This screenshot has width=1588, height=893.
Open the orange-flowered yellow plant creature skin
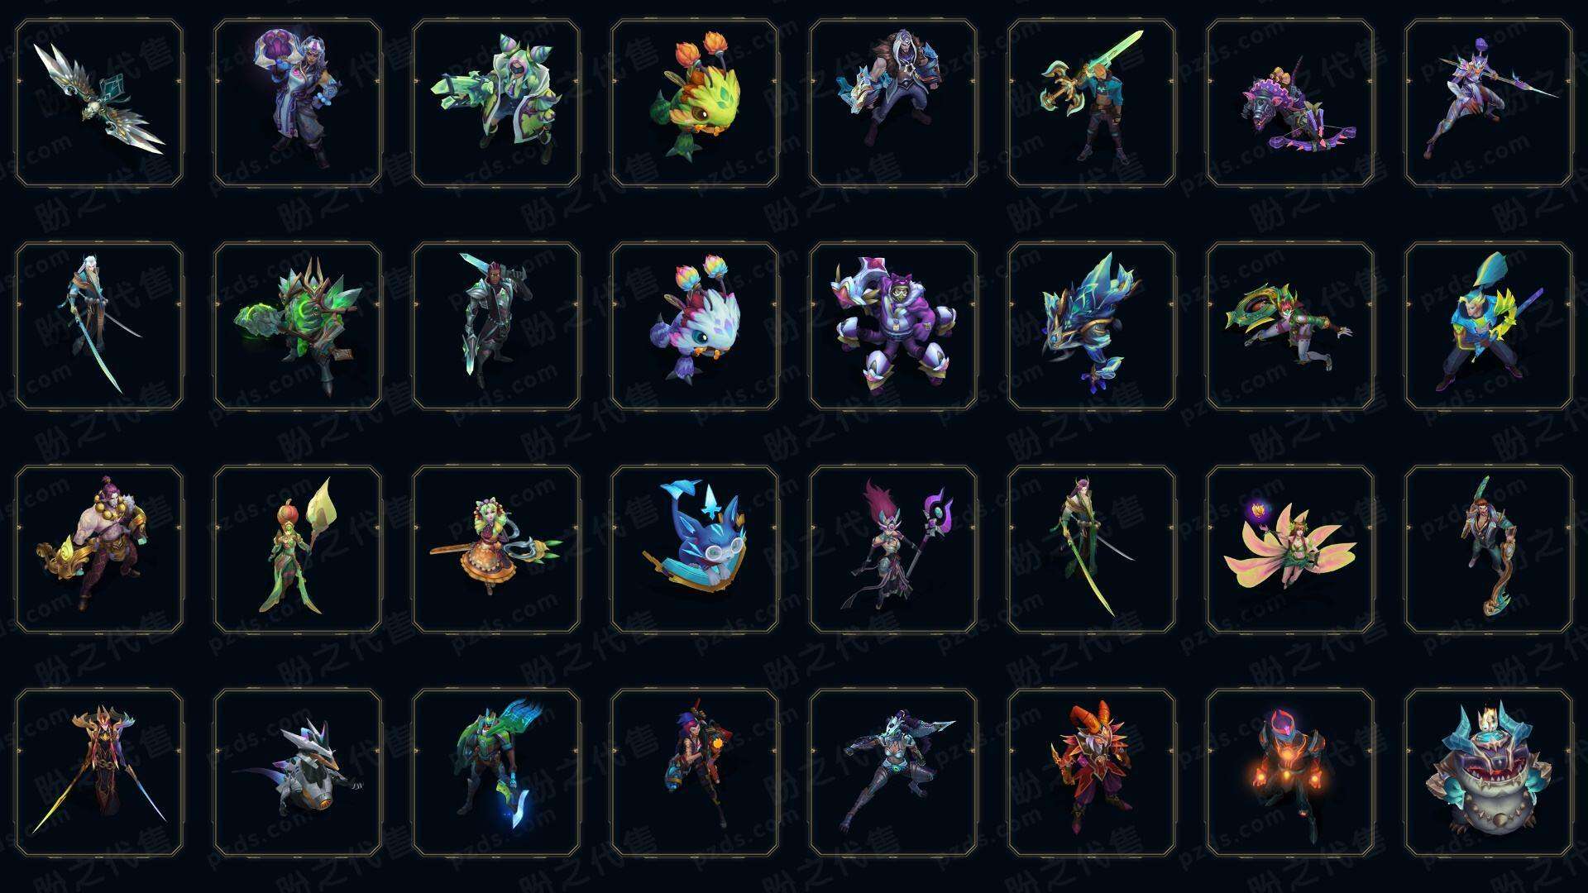point(695,103)
